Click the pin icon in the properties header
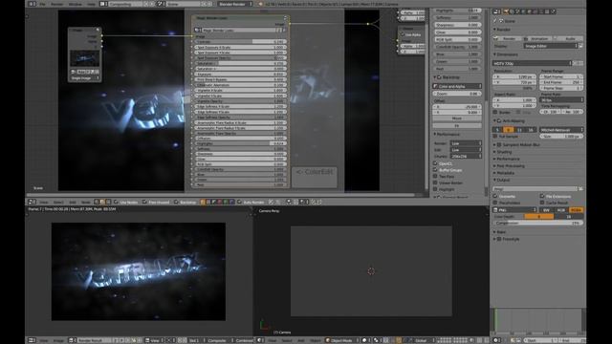Image resolution: width=612 pixels, height=344 pixels. point(495,21)
